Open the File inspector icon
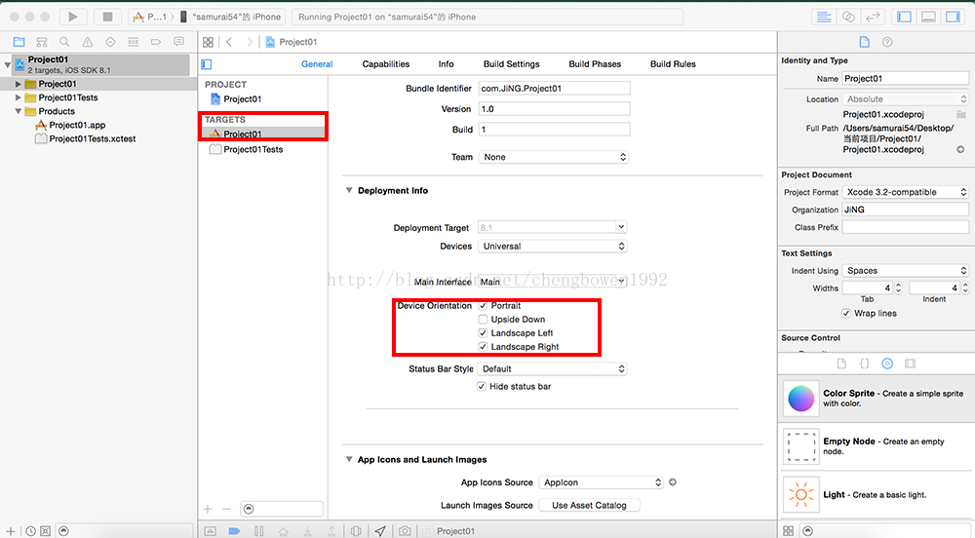Image resolution: width=975 pixels, height=538 pixels. tap(864, 42)
